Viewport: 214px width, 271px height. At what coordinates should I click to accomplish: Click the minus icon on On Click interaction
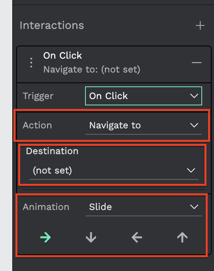point(197,62)
